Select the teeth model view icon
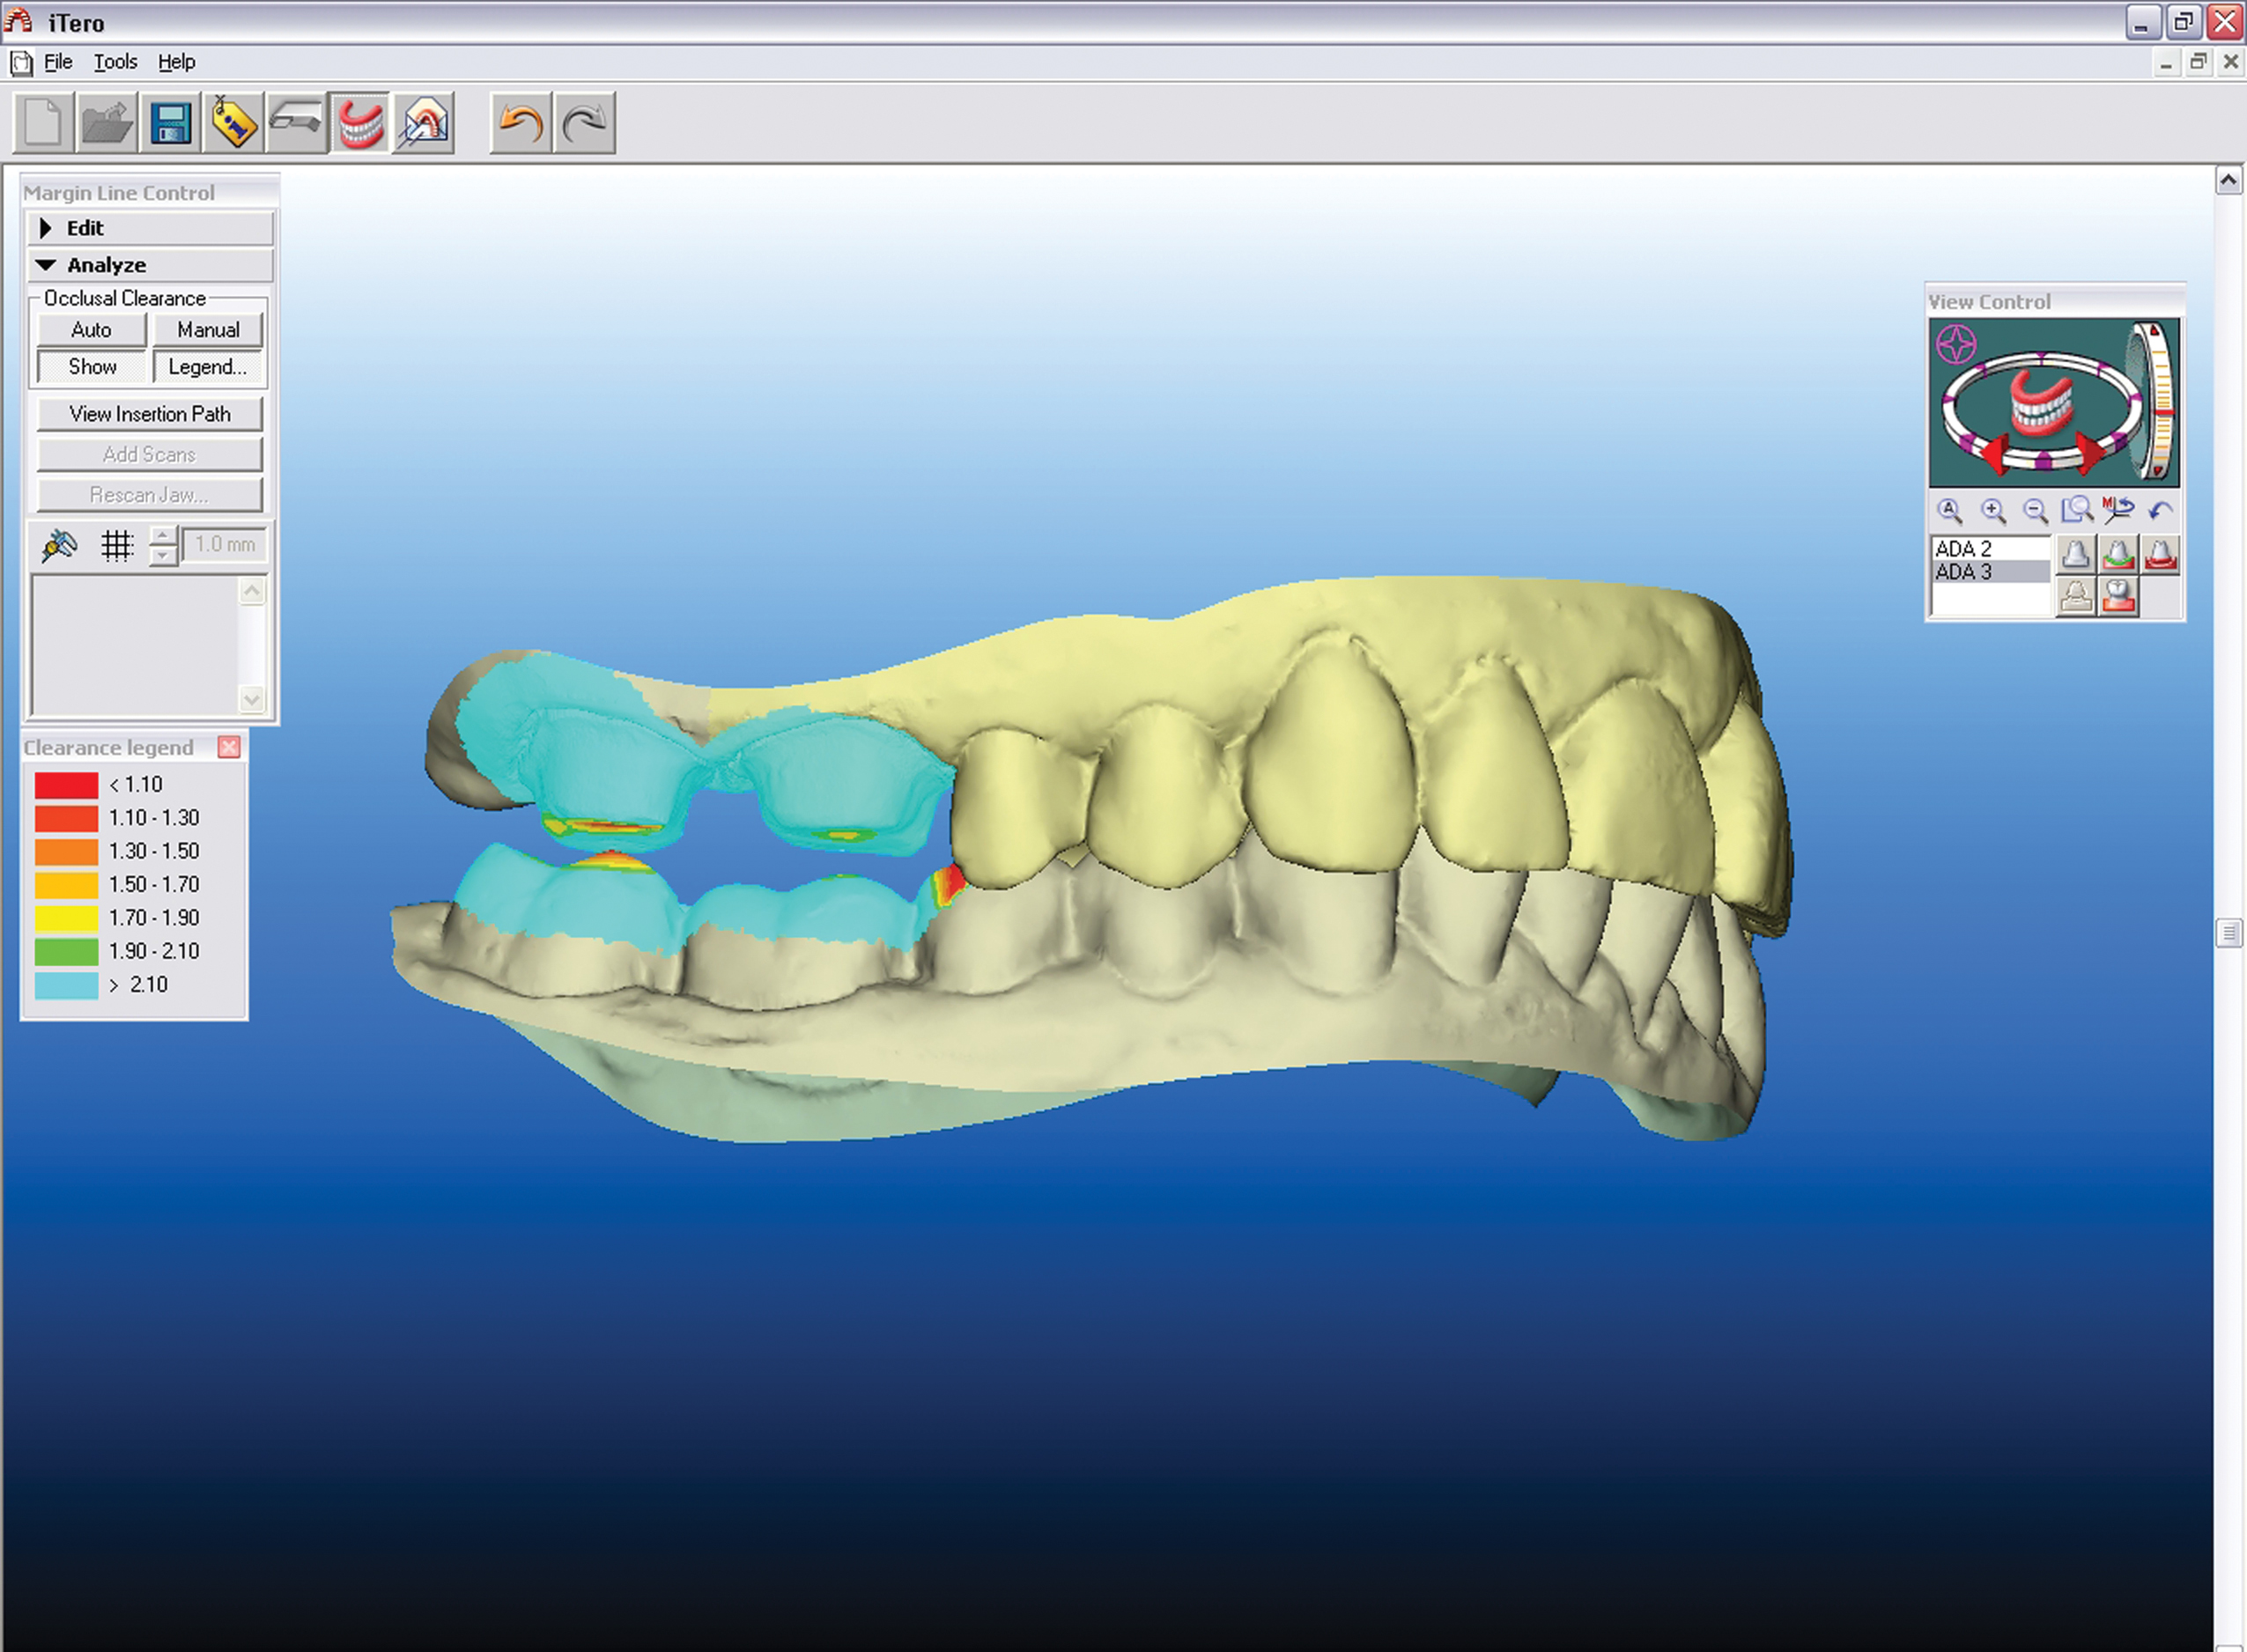The height and width of the screenshot is (1652, 2247). click(x=360, y=124)
